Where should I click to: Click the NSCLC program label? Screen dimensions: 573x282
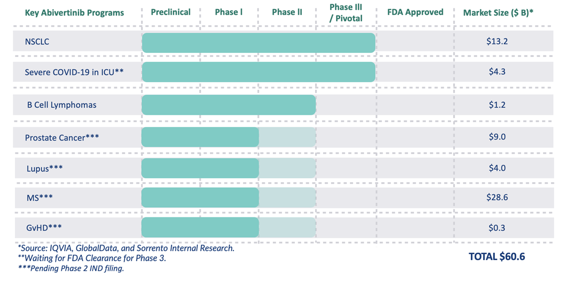pos(37,41)
